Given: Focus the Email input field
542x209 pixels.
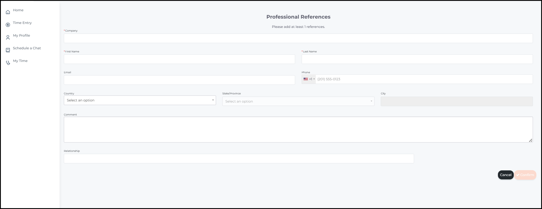Looking at the screenshot, I should click(179, 80).
